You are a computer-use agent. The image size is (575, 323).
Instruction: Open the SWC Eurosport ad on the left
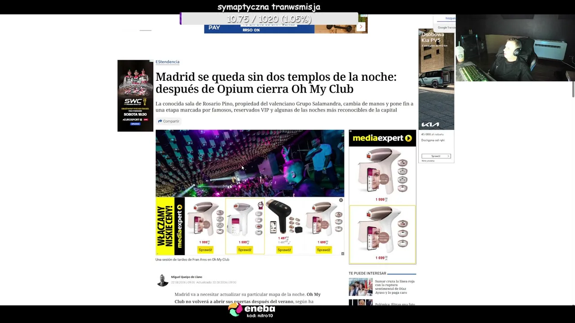(135, 96)
